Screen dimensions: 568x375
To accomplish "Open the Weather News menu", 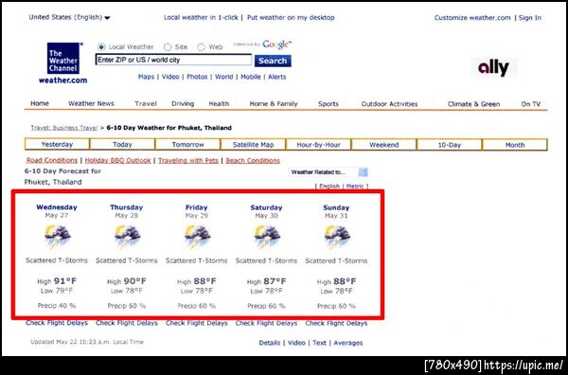I will pos(91,103).
